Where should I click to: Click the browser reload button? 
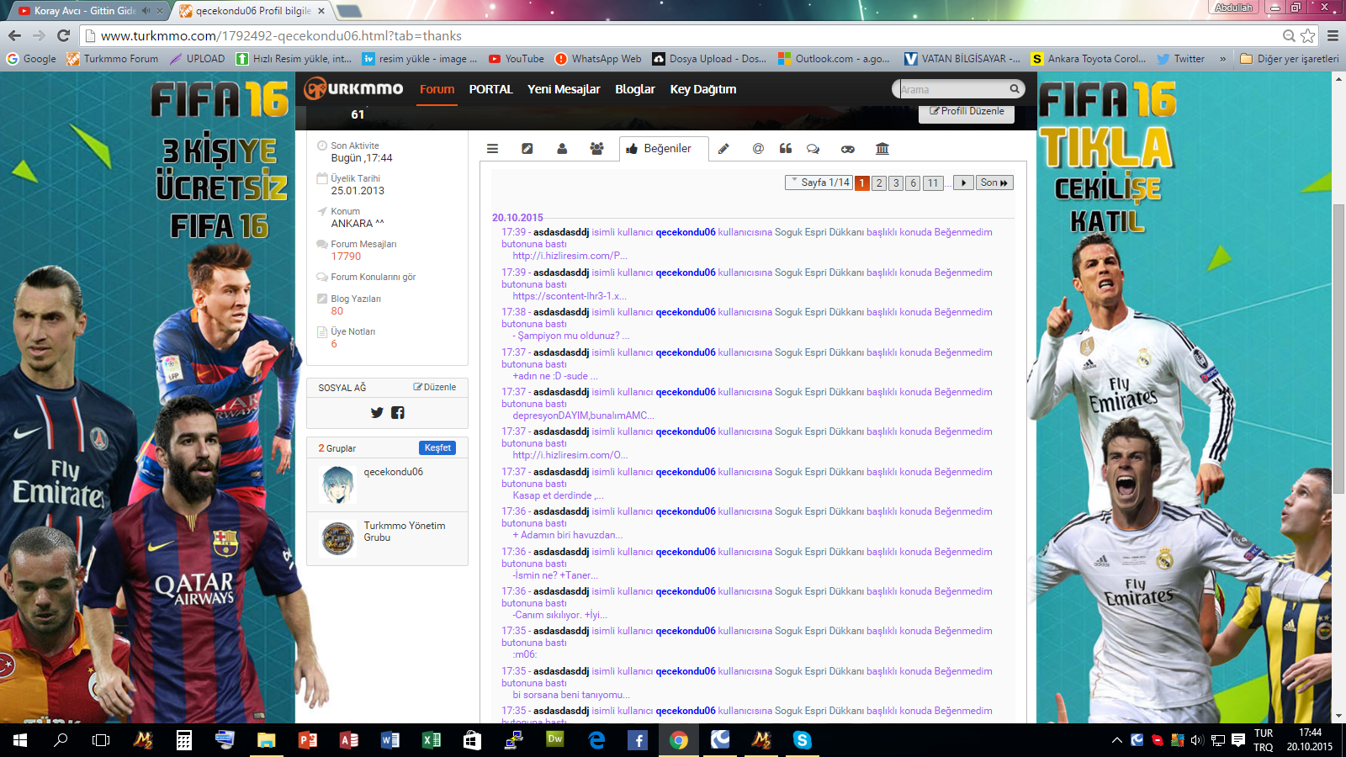pyautogui.click(x=63, y=36)
